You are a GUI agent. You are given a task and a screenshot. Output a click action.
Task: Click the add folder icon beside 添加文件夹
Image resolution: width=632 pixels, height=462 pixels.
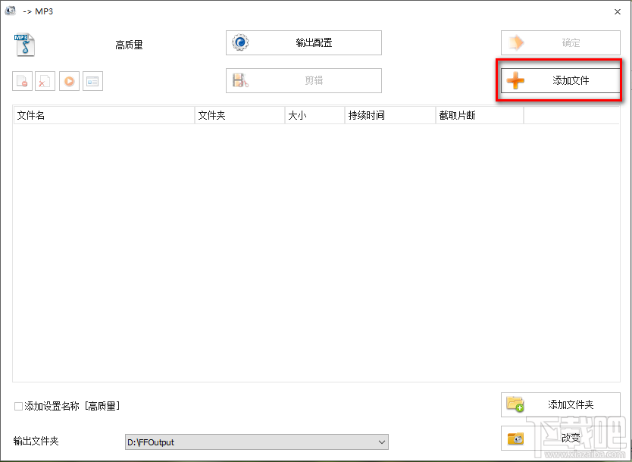[516, 404]
